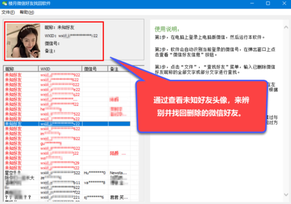Screen dimensions: 291x204
Task: Select the unknown friend row with WXID ending e22
Action: pos(67,90)
